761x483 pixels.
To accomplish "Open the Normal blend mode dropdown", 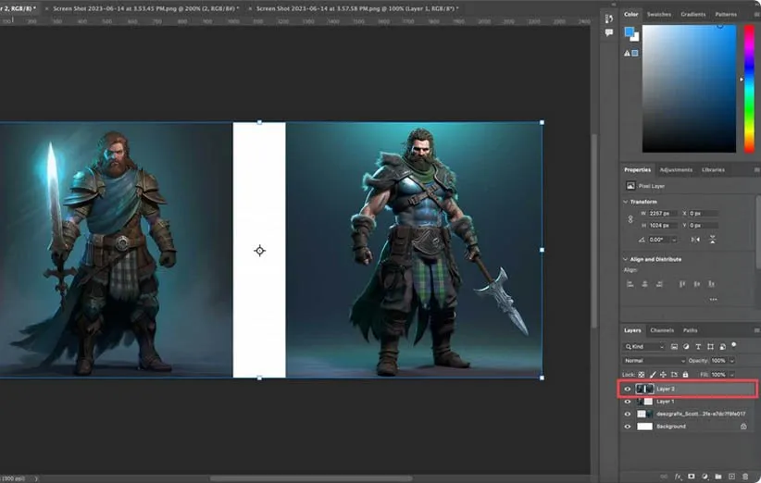I will click(655, 360).
